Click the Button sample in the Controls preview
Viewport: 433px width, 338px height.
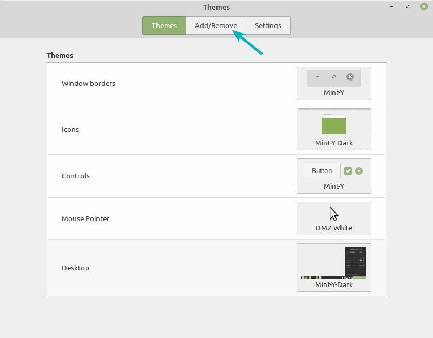click(x=321, y=170)
